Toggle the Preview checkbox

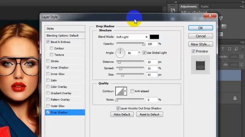point(193,51)
